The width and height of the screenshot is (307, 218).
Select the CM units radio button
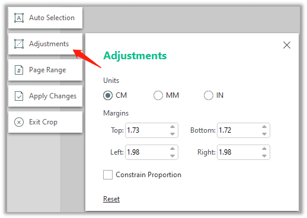tap(108, 95)
